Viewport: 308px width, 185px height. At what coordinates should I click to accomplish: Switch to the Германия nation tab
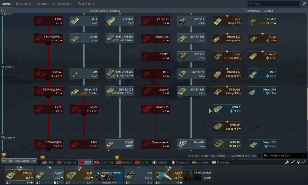coord(67,162)
